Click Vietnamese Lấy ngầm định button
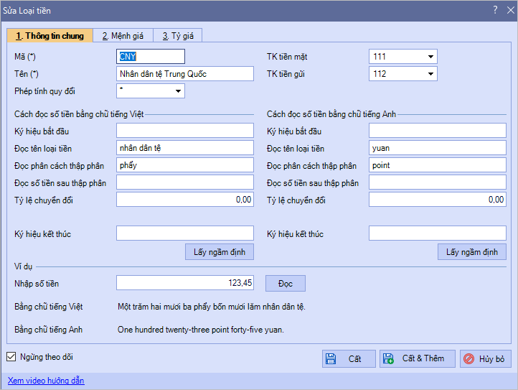The image size is (518, 390). tap(220, 251)
